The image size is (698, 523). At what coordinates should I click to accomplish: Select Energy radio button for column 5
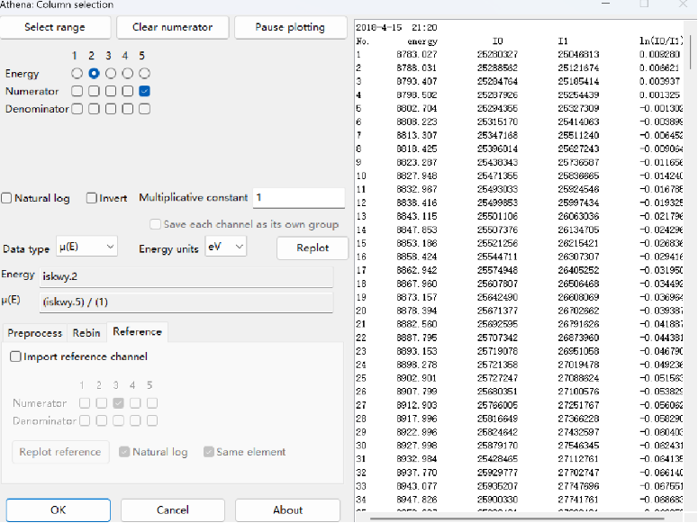[x=145, y=73]
